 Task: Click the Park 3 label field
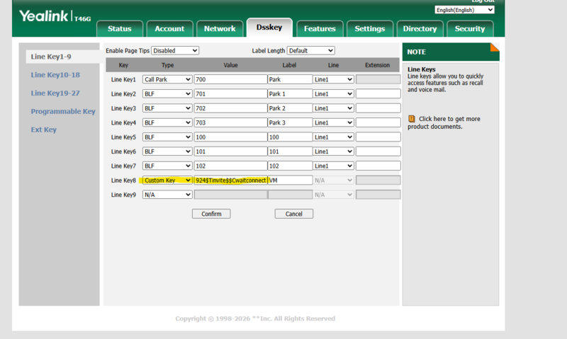point(290,122)
